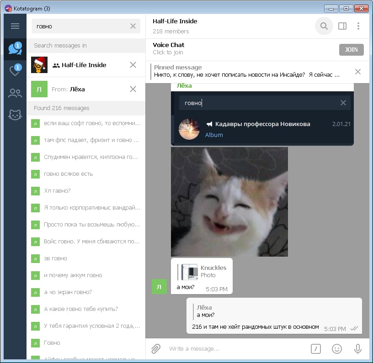
Task: Open the pinned message text
Action: pyautogui.click(x=246, y=75)
